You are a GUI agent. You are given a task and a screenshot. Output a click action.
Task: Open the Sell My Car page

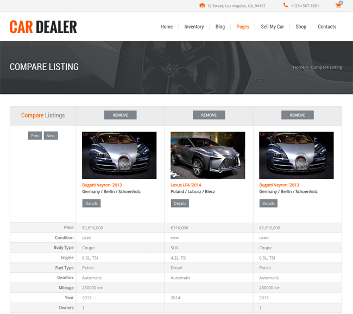[x=272, y=27]
